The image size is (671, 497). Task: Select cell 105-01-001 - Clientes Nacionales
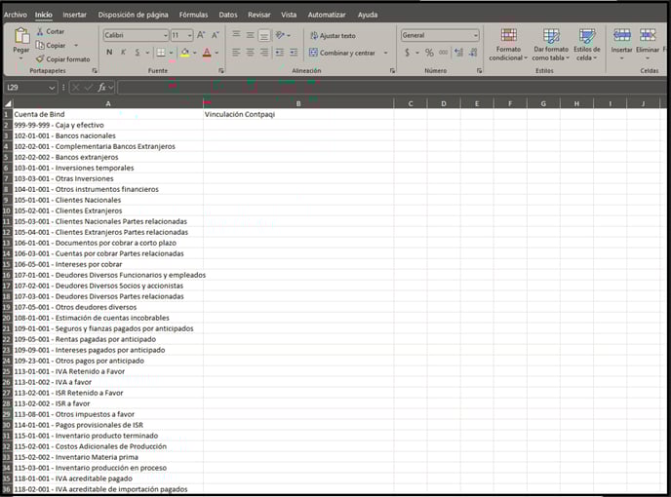tap(108, 200)
